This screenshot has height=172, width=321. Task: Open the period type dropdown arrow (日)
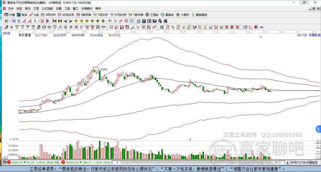[9, 21]
